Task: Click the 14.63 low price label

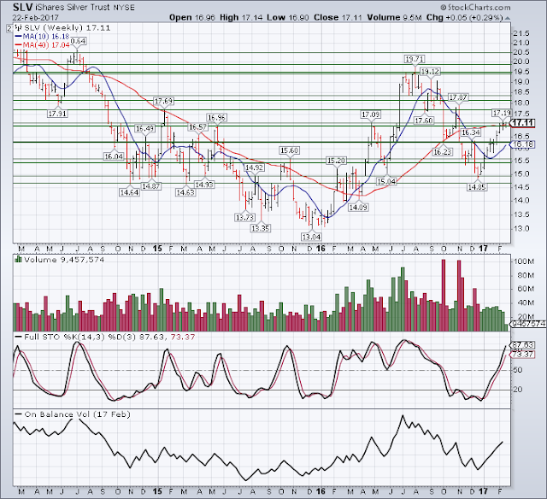Action: pos(185,192)
